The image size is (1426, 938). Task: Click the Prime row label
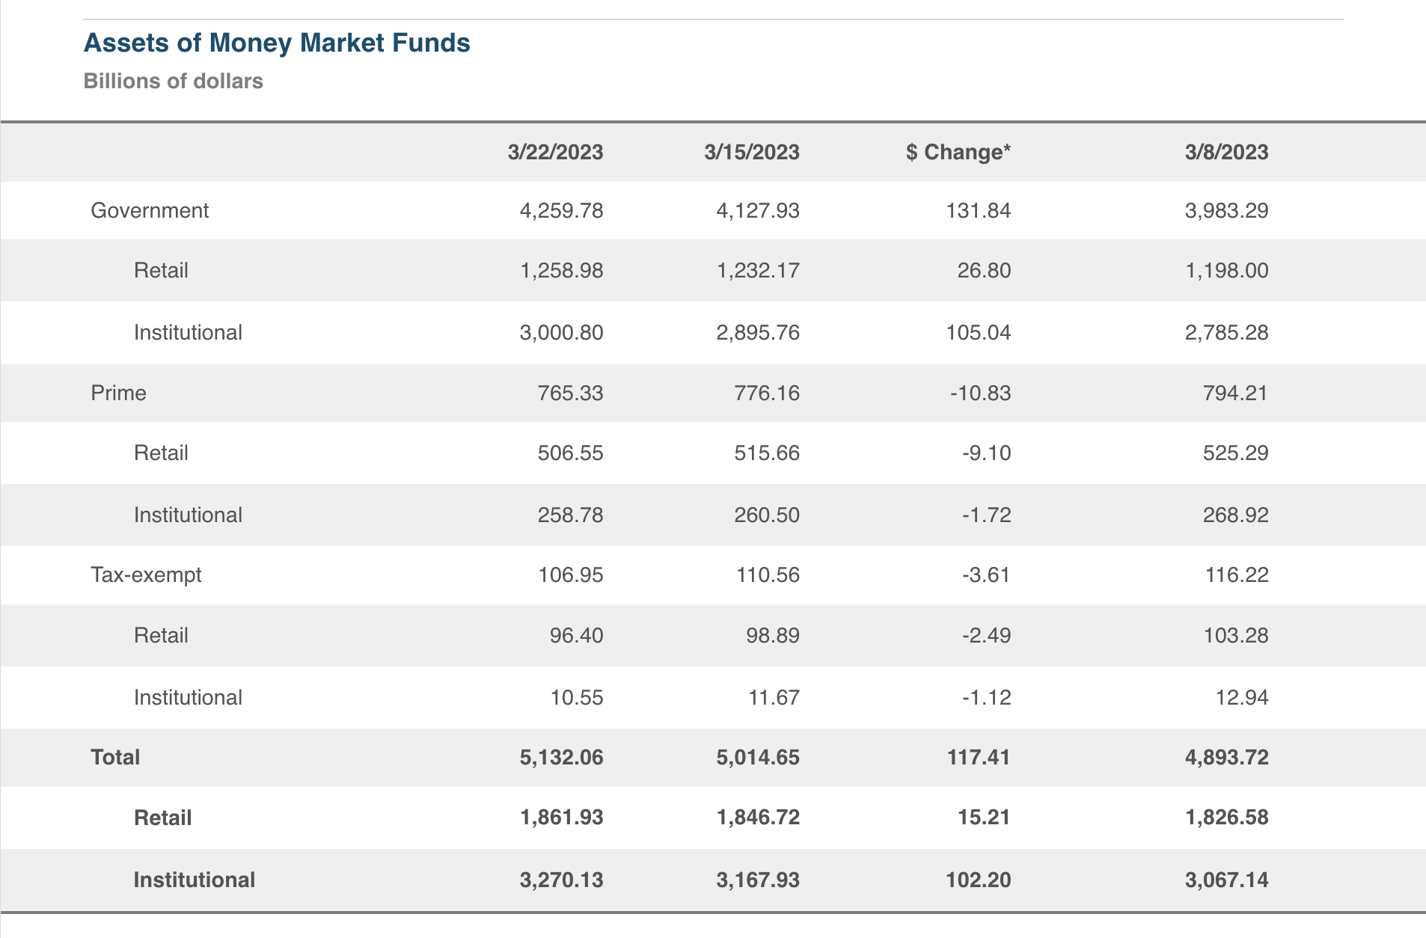[x=118, y=393]
